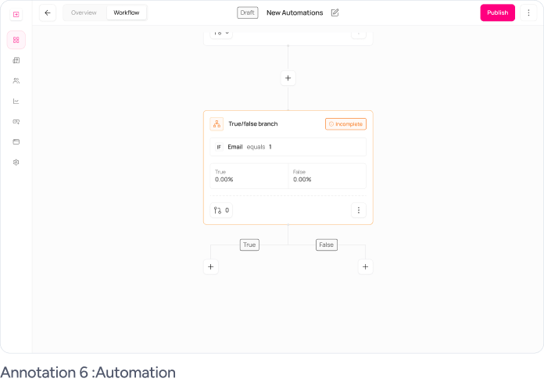Click the Draft status badge

[x=247, y=12]
